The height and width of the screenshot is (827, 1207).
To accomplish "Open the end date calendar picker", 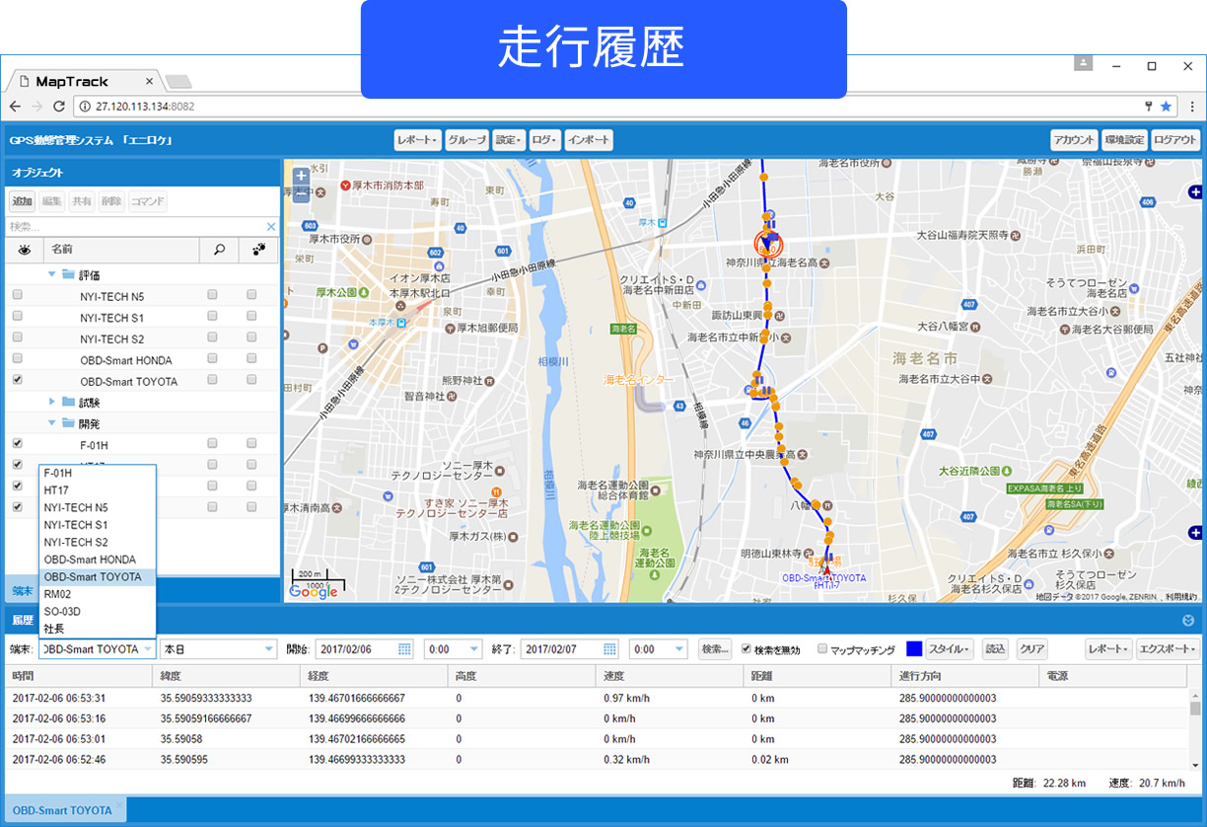I will 610,649.
